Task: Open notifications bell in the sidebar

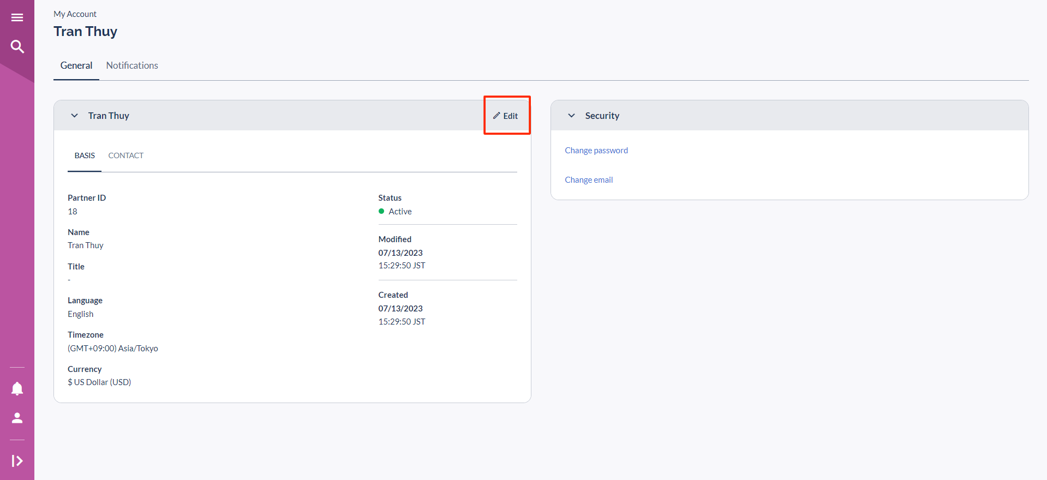Action: [17, 388]
